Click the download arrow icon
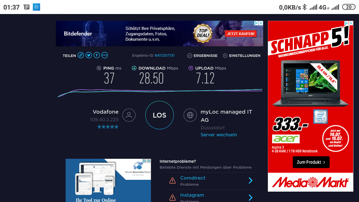 point(134,68)
